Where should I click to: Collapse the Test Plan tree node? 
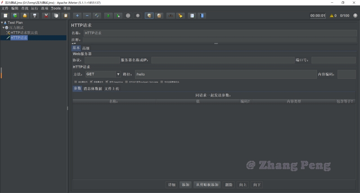(x=2, y=22)
